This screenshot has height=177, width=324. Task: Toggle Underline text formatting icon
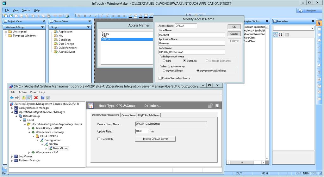click(95, 16)
